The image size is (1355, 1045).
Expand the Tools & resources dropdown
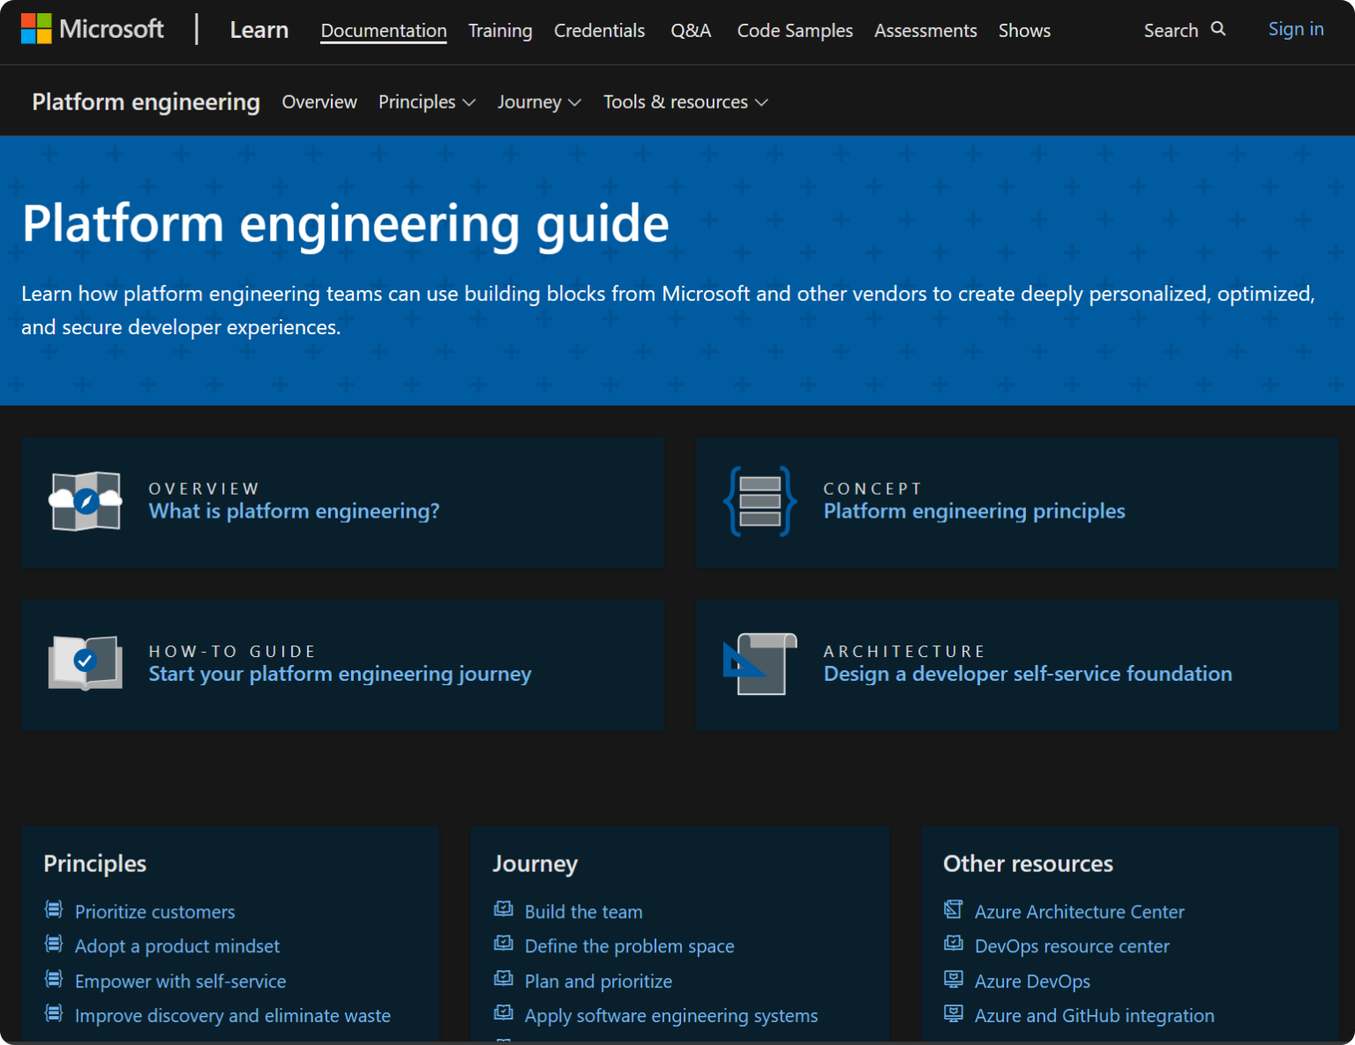685,101
